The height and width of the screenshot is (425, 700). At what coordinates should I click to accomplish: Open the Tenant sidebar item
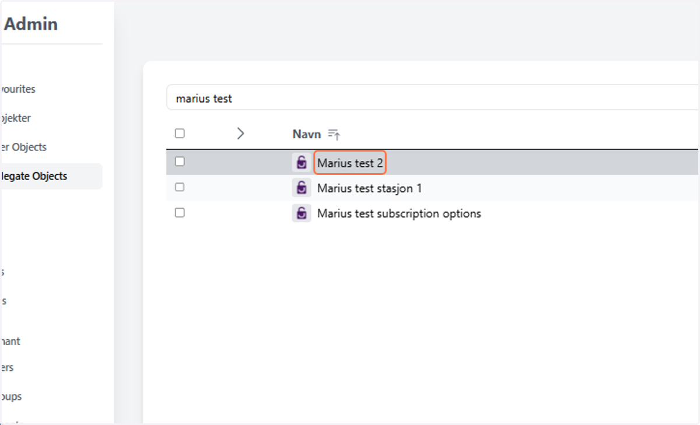tap(10, 341)
